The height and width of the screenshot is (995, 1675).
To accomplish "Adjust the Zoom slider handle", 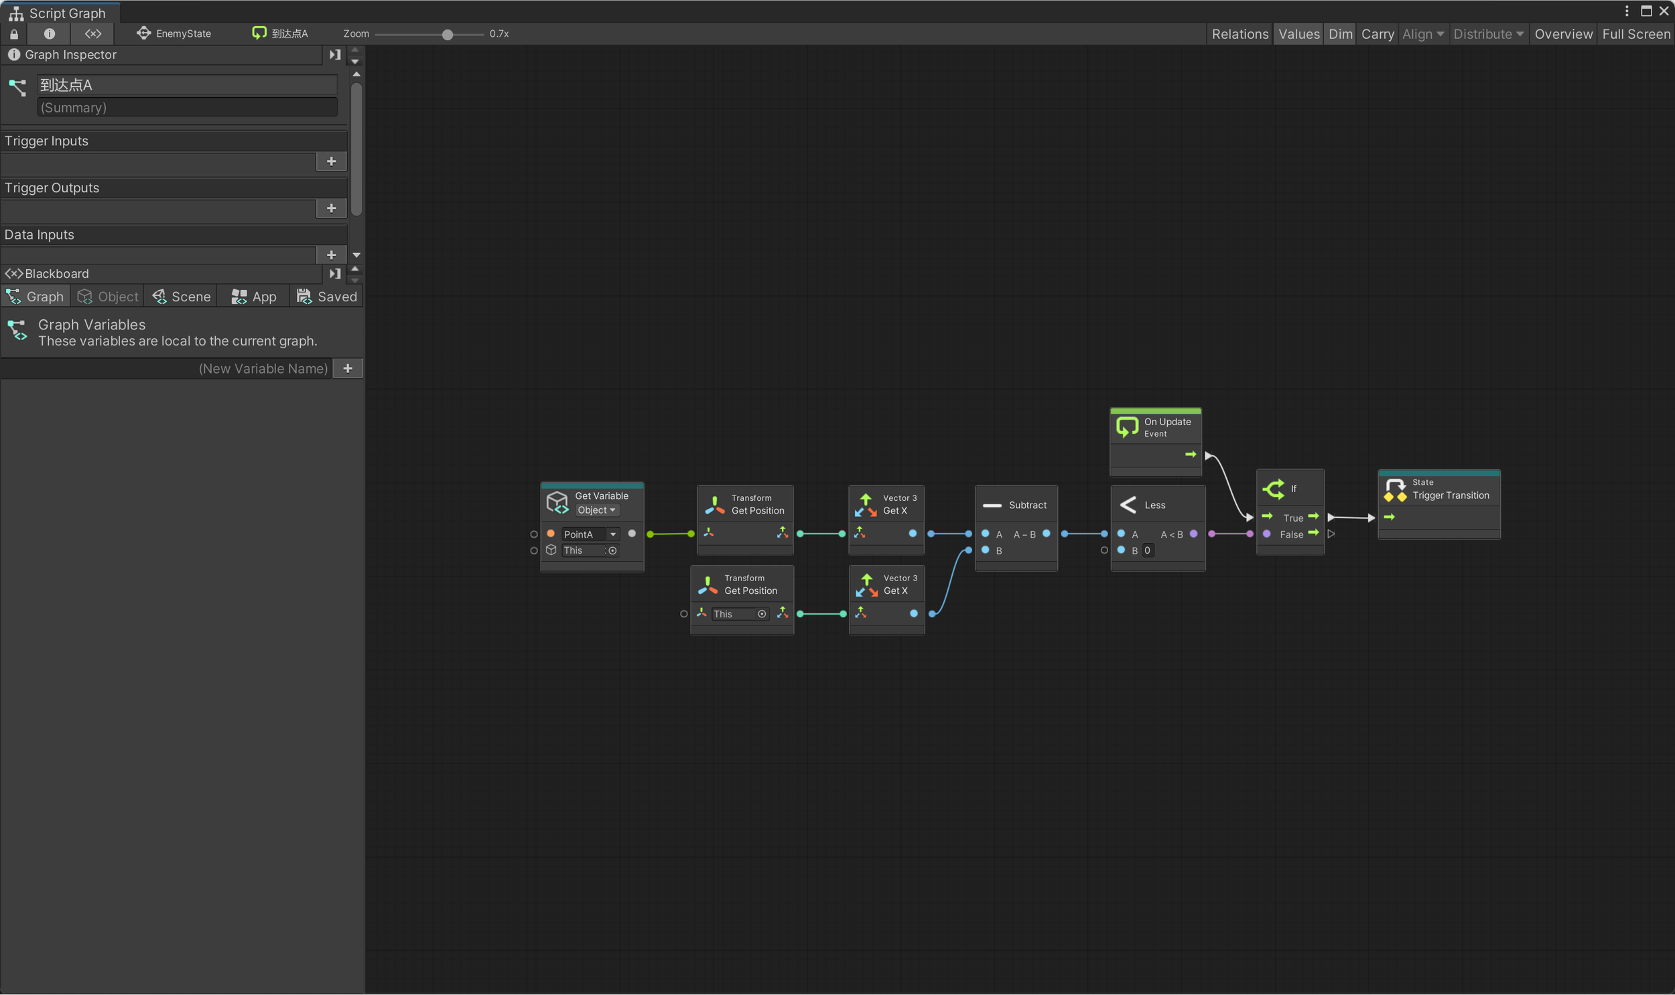I will (448, 34).
